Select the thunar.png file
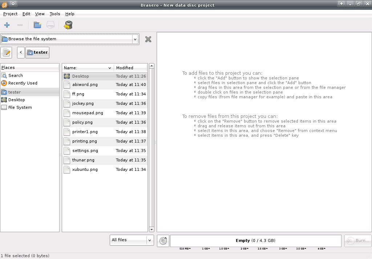Viewport: 372px width, 259px height. [x=105, y=160]
